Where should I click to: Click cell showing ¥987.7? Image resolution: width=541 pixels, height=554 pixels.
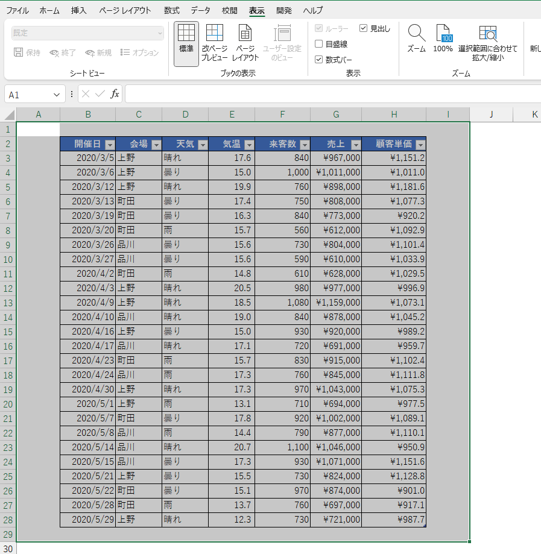tap(394, 520)
